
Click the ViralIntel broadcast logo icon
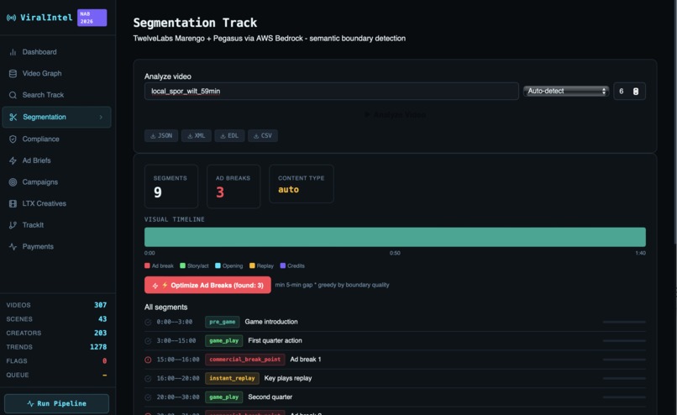point(11,18)
